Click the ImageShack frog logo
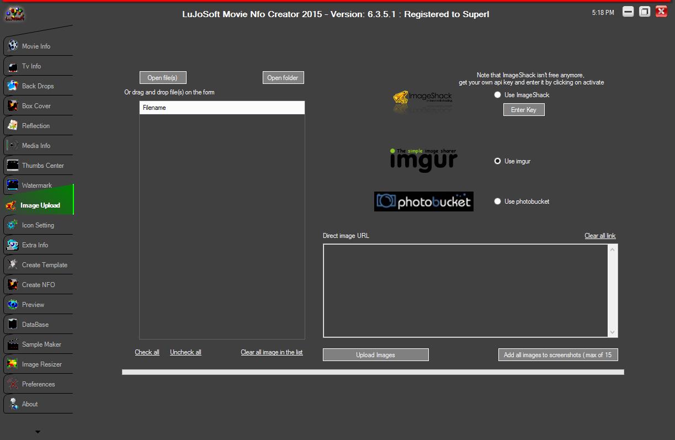Viewport: 675px width, 440px height. click(x=423, y=101)
